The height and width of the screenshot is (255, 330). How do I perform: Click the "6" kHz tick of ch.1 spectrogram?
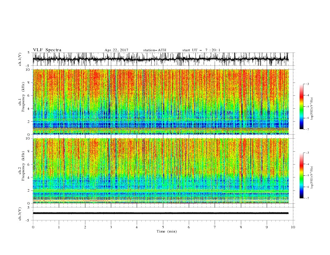point(29,95)
